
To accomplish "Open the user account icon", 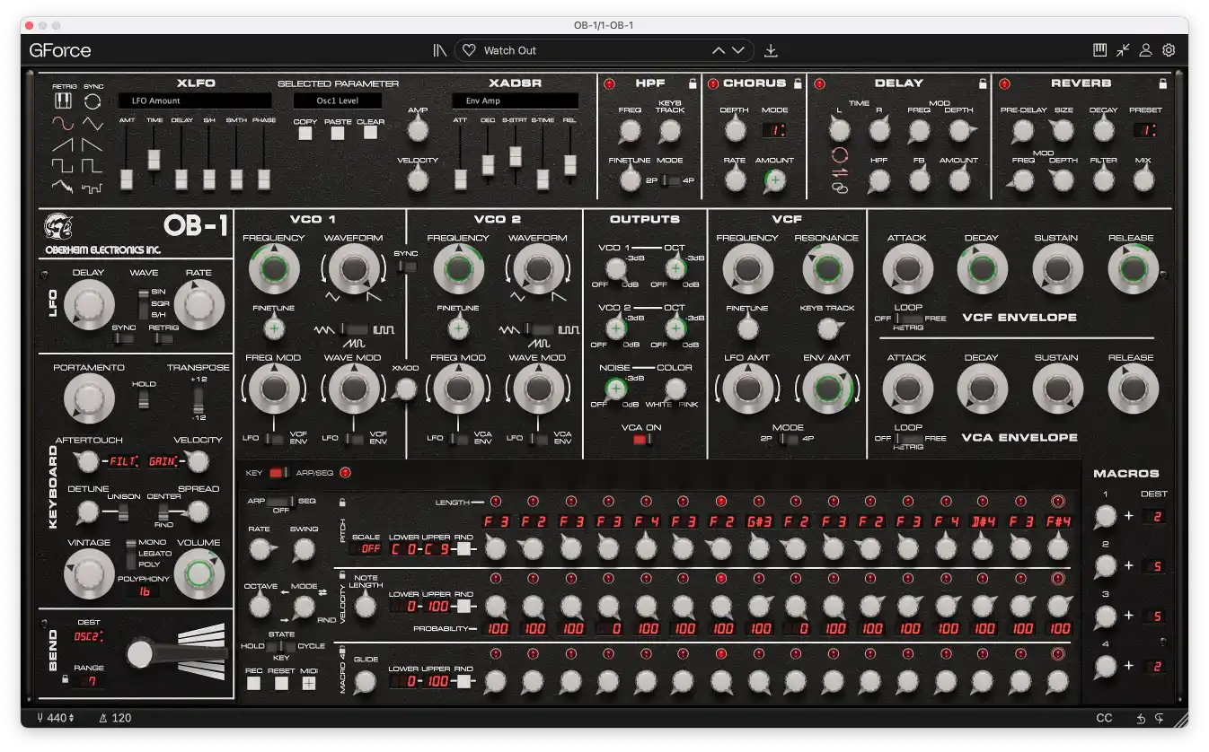I will [1145, 50].
